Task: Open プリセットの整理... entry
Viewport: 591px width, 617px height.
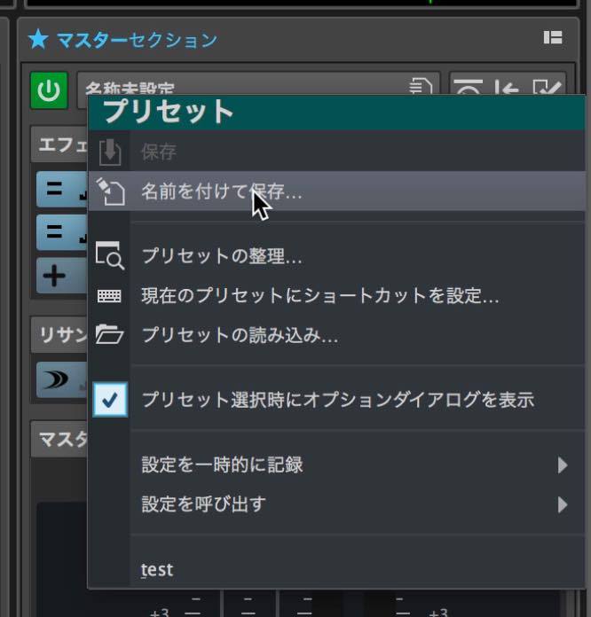Action: (336, 256)
